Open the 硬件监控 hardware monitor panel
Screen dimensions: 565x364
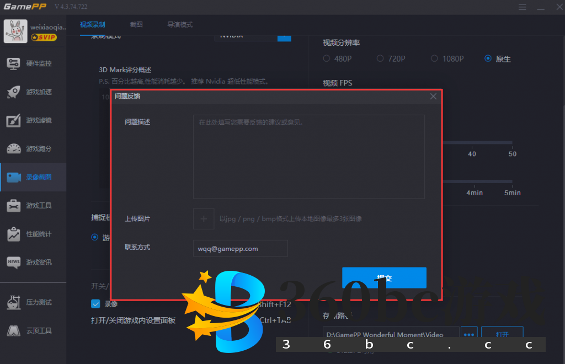coord(33,63)
